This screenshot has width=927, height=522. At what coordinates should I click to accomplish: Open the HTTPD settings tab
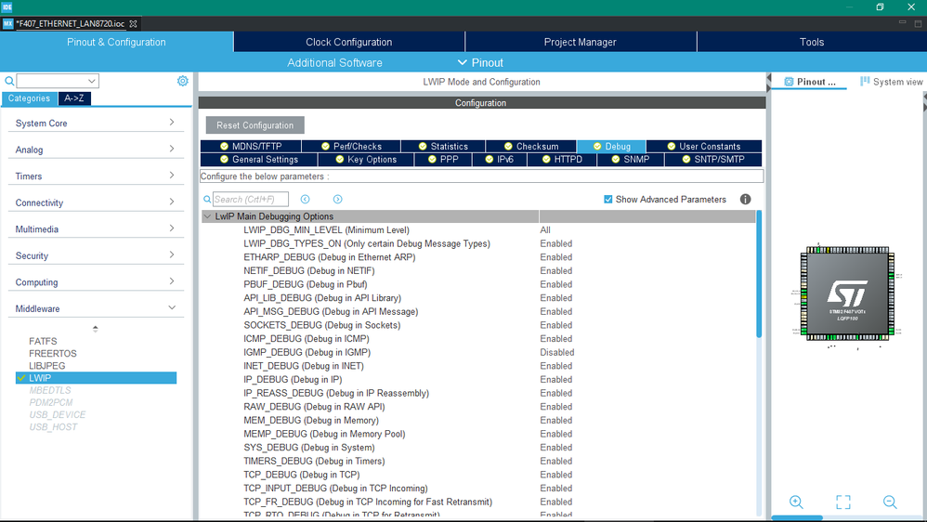point(562,159)
